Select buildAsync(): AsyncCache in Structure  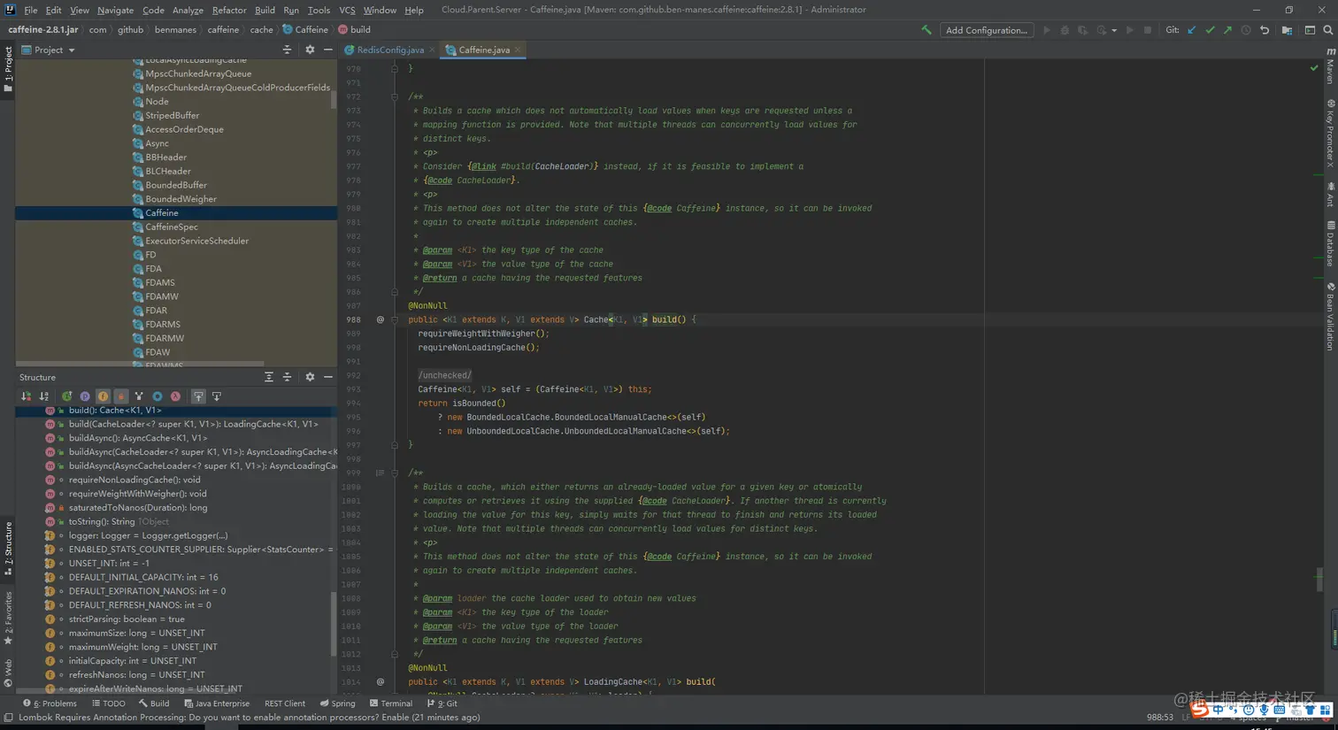138,438
